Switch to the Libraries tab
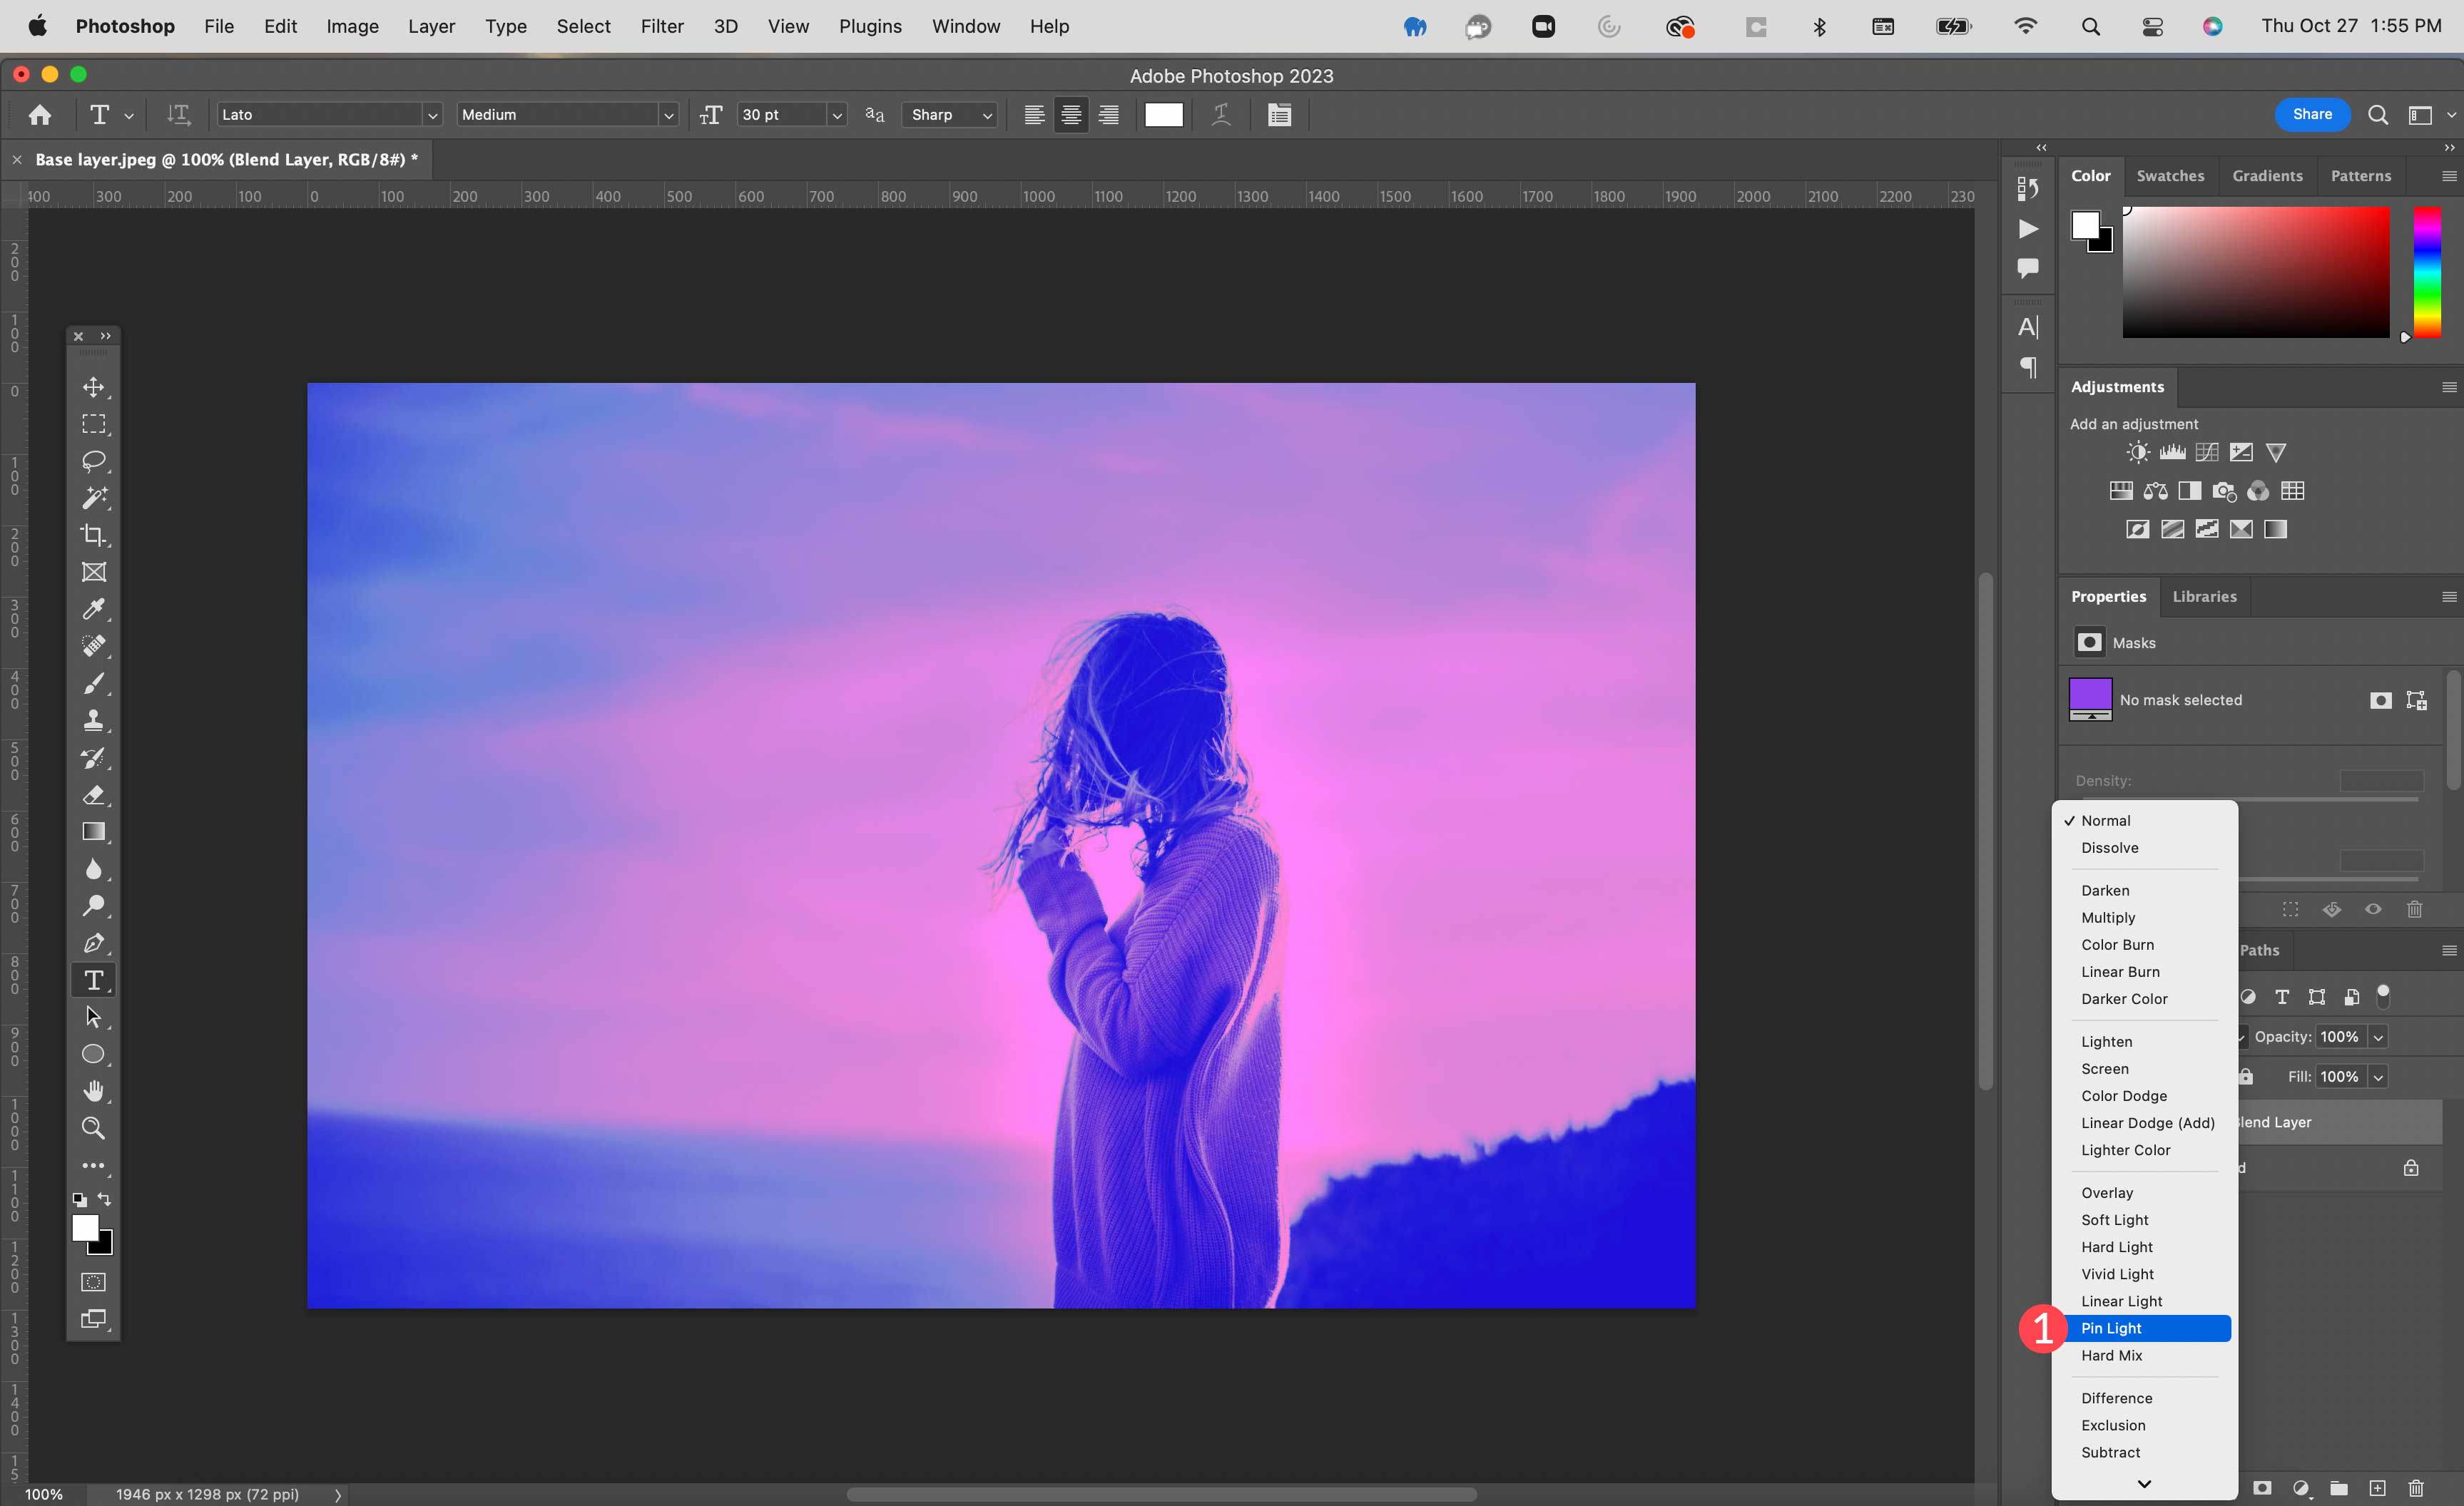 click(x=2204, y=595)
